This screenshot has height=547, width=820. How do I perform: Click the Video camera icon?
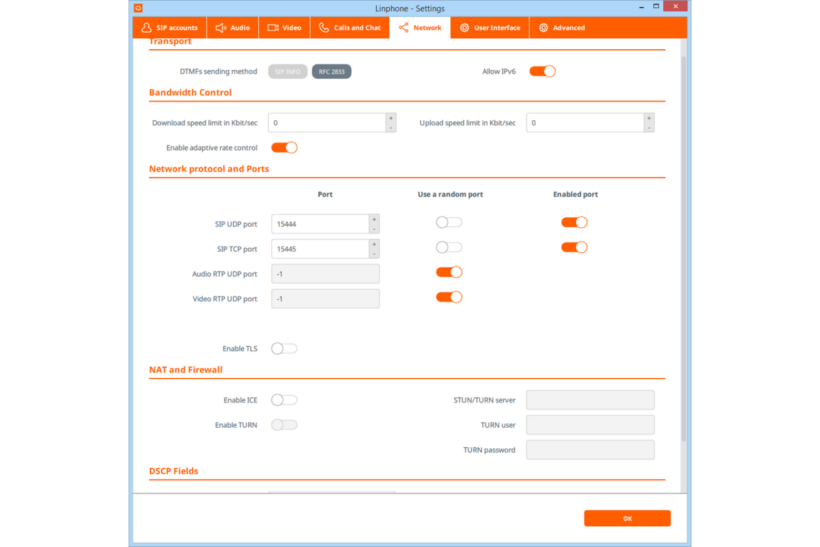273,28
